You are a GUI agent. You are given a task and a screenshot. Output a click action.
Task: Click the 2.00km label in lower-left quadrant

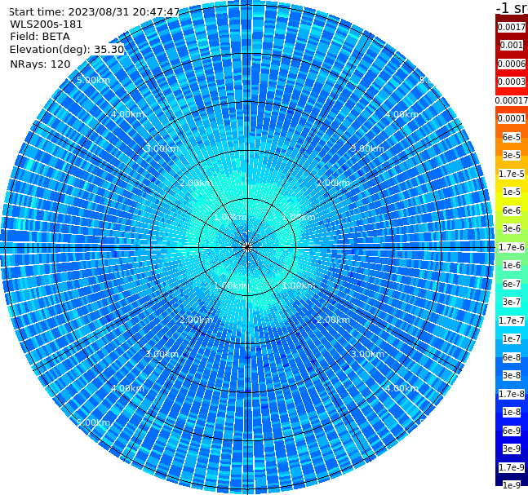[x=197, y=320]
